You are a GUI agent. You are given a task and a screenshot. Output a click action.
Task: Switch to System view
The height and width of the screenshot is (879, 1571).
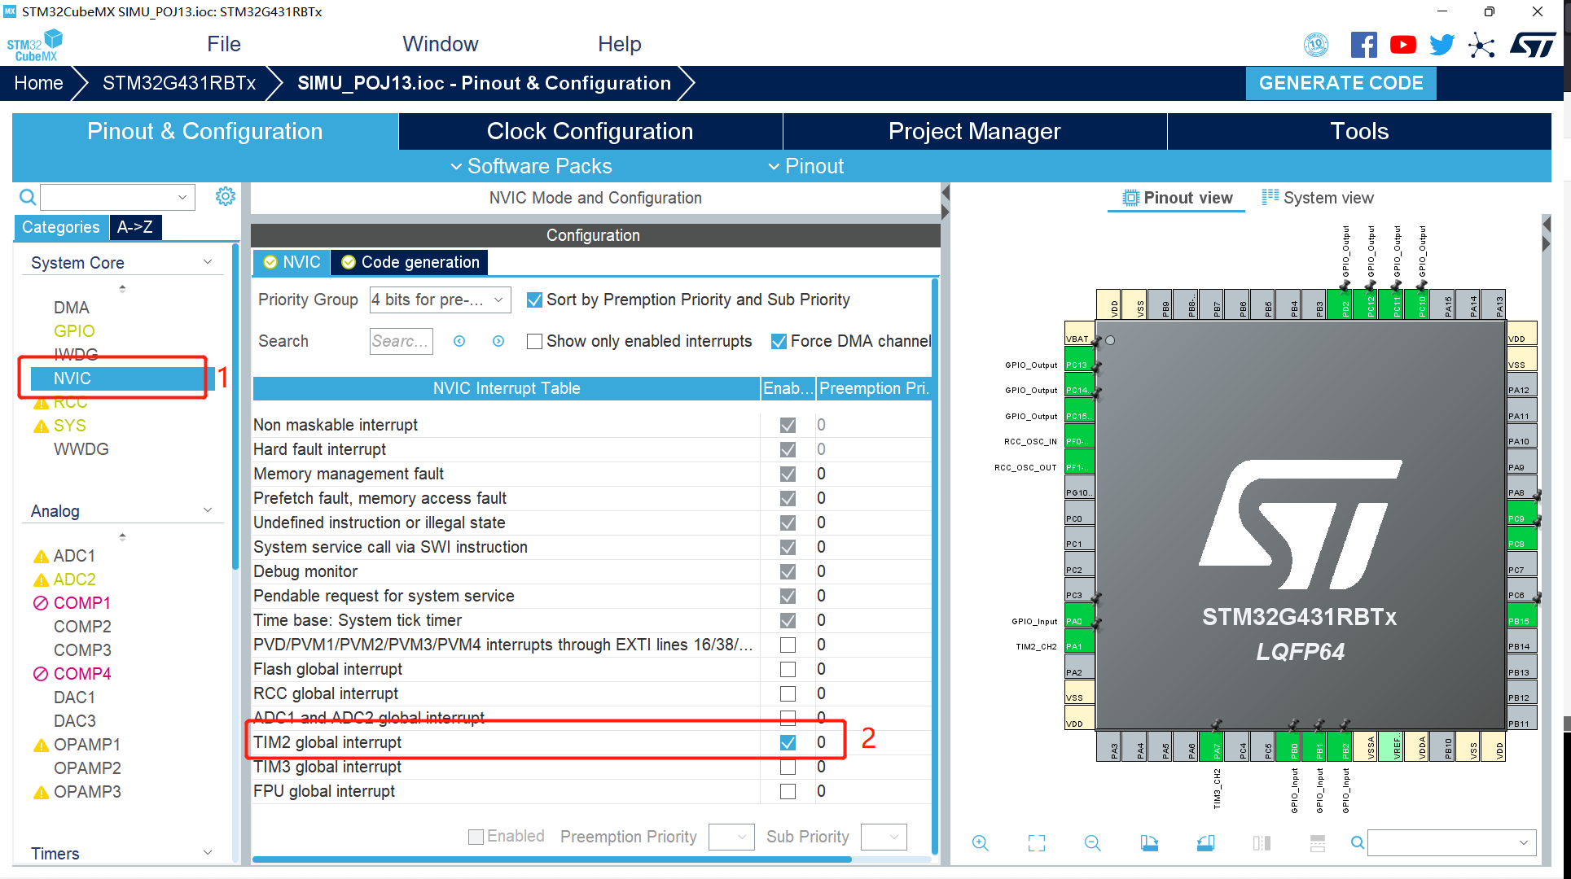[x=1318, y=198]
